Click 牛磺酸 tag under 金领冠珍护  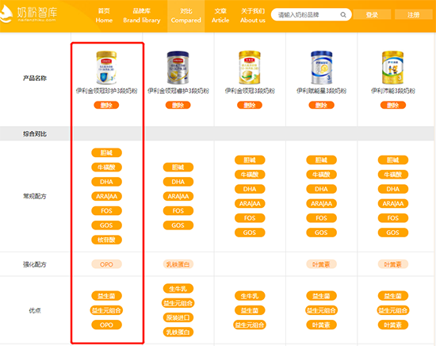[x=106, y=167]
